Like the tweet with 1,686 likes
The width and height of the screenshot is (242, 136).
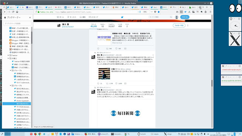coord(116,83)
